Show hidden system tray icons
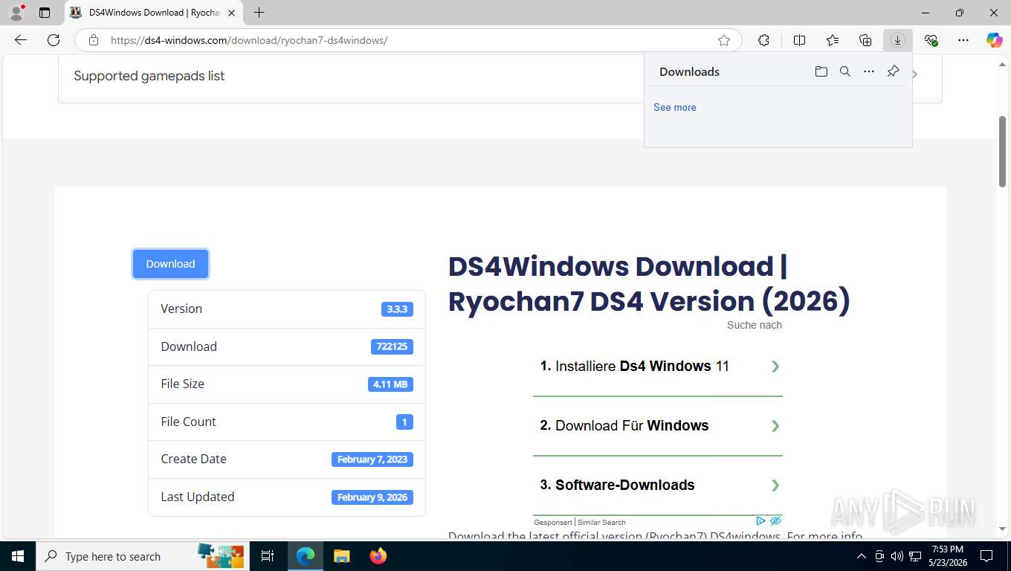Image resolution: width=1011 pixels, height=571 pixels. pyautogui.click(x=862, y=556)
